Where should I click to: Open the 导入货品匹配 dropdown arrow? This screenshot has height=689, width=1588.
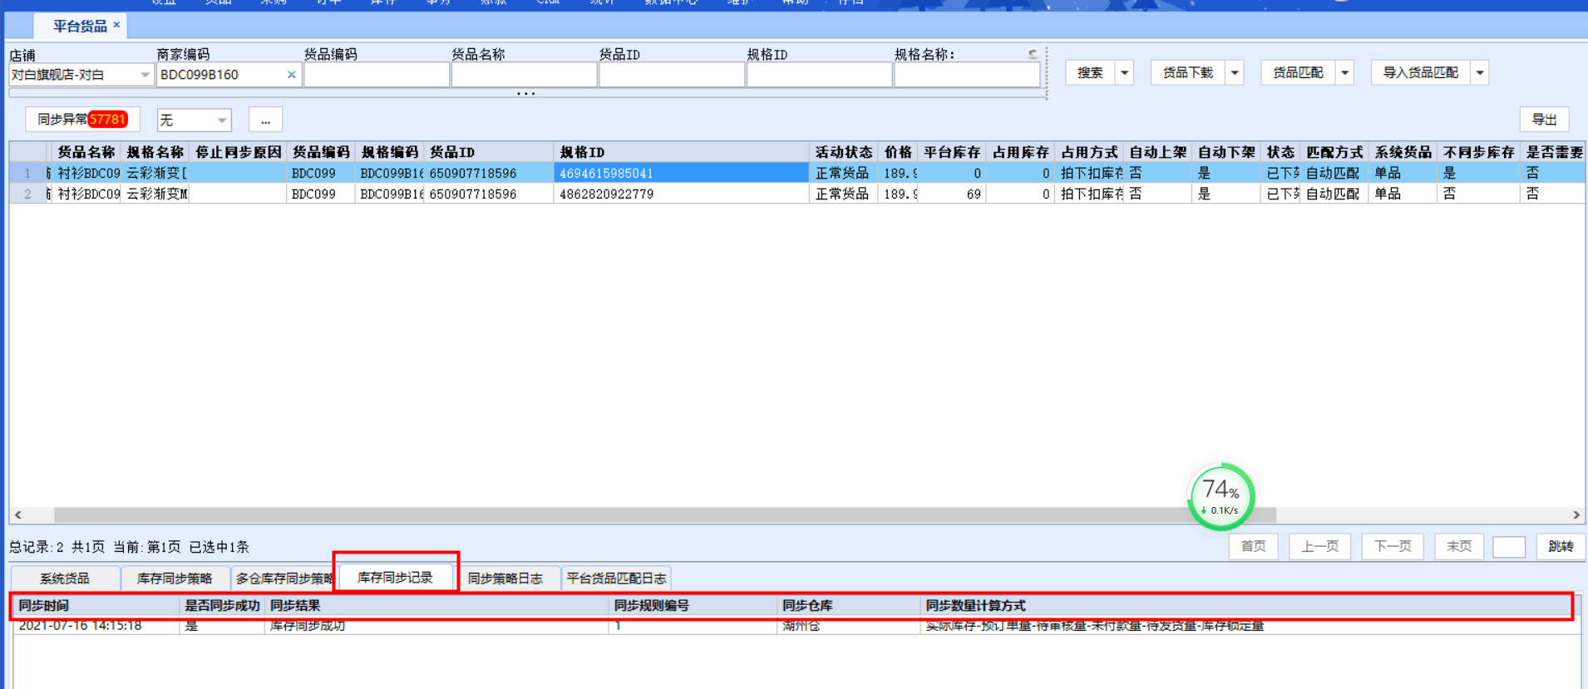click(1480, 73)
